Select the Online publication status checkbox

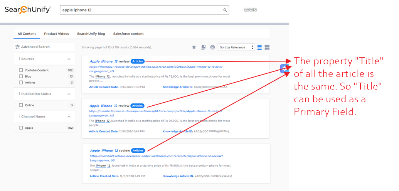click(21, 105)
